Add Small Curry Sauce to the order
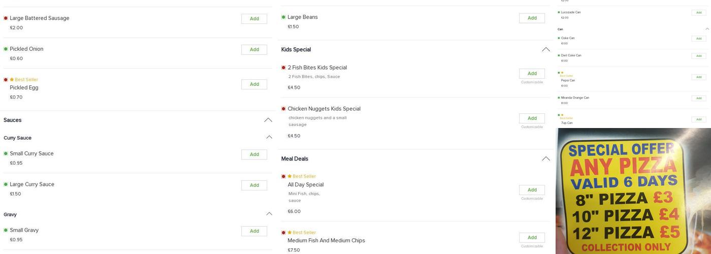 254,154
